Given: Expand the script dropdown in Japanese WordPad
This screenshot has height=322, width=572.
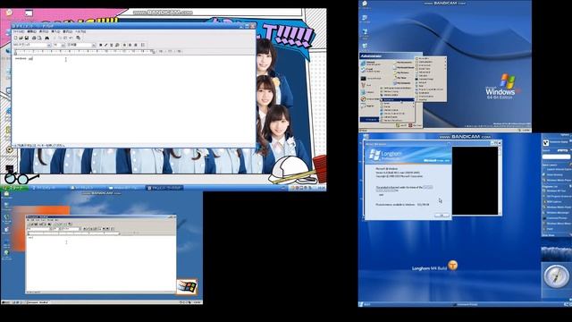Looking at the screenshot, I should (94, 45).
